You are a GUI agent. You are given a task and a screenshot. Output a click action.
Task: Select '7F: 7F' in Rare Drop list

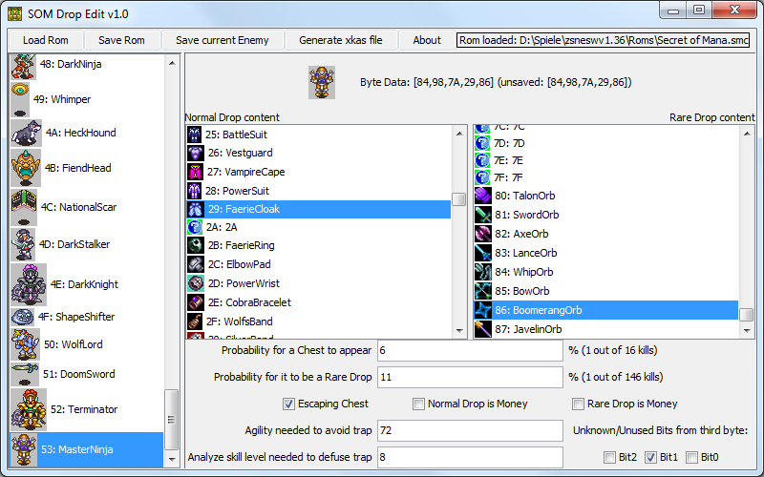coord(606,177)
